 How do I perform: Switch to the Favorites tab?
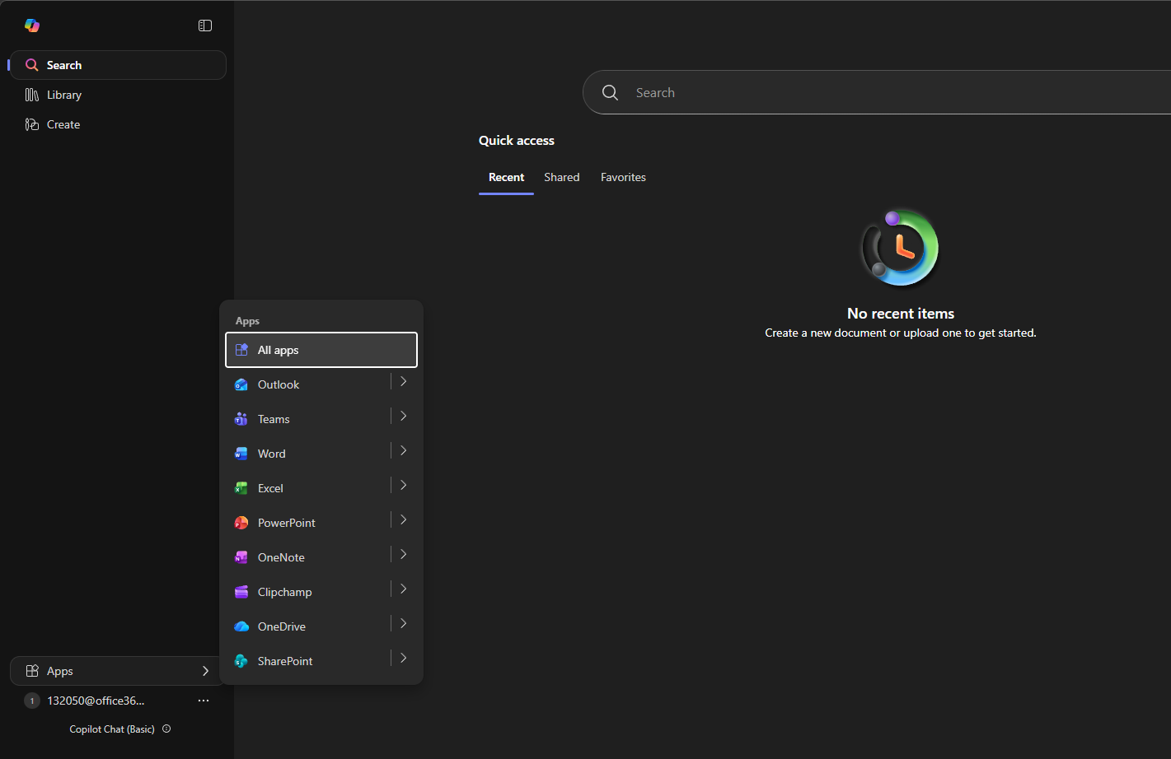coord(623,177)
